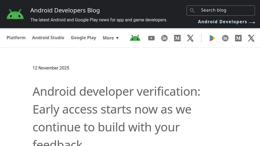Click the magnifier search icon

[192, 11]
